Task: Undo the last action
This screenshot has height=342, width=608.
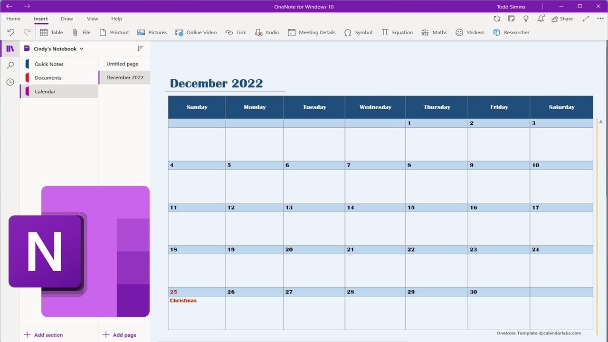Action: pos(11,32)
